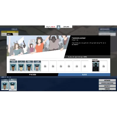
Task: Select officer between glasses and bearded officers
Action: click(29, 66)
